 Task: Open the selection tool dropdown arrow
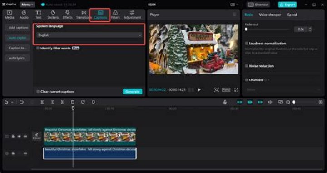coord(12,102)
